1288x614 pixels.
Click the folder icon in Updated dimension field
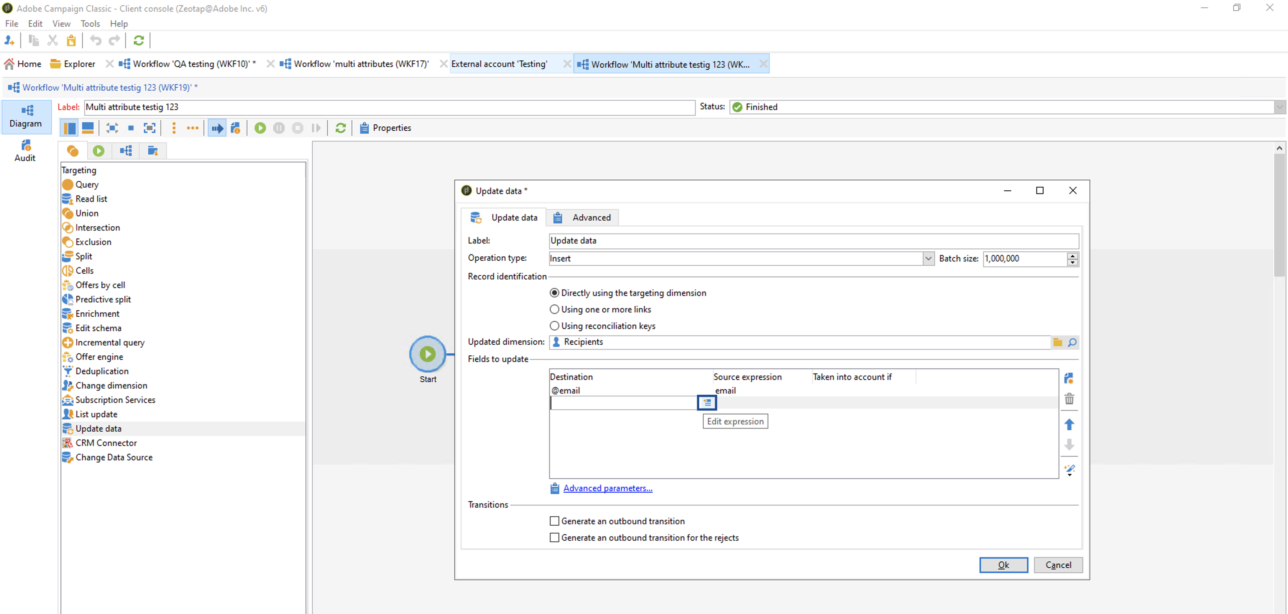pyautogui.click(x=1058, y=342)
